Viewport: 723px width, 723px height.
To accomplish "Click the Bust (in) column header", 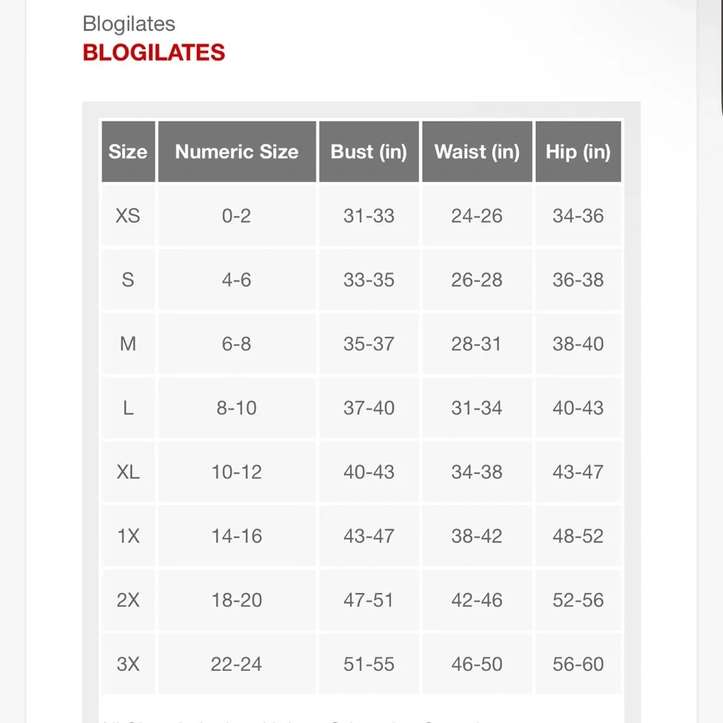I will tap(369, 152).
